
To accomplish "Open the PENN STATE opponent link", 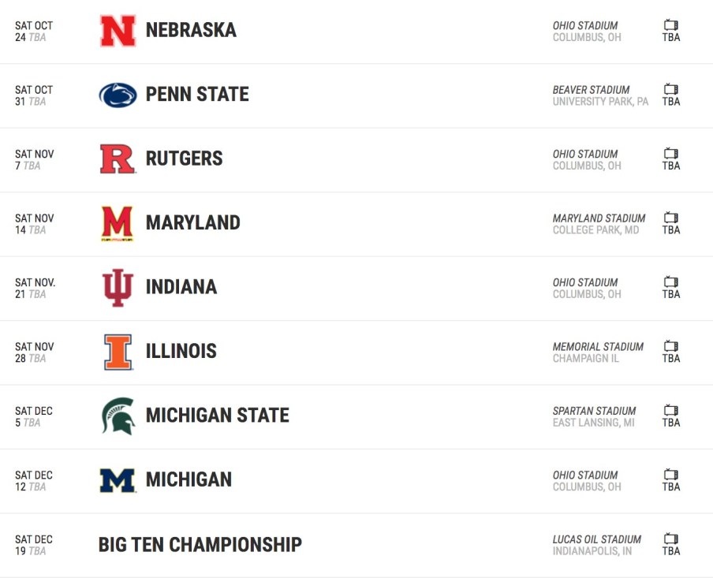I will coord(197,95).
